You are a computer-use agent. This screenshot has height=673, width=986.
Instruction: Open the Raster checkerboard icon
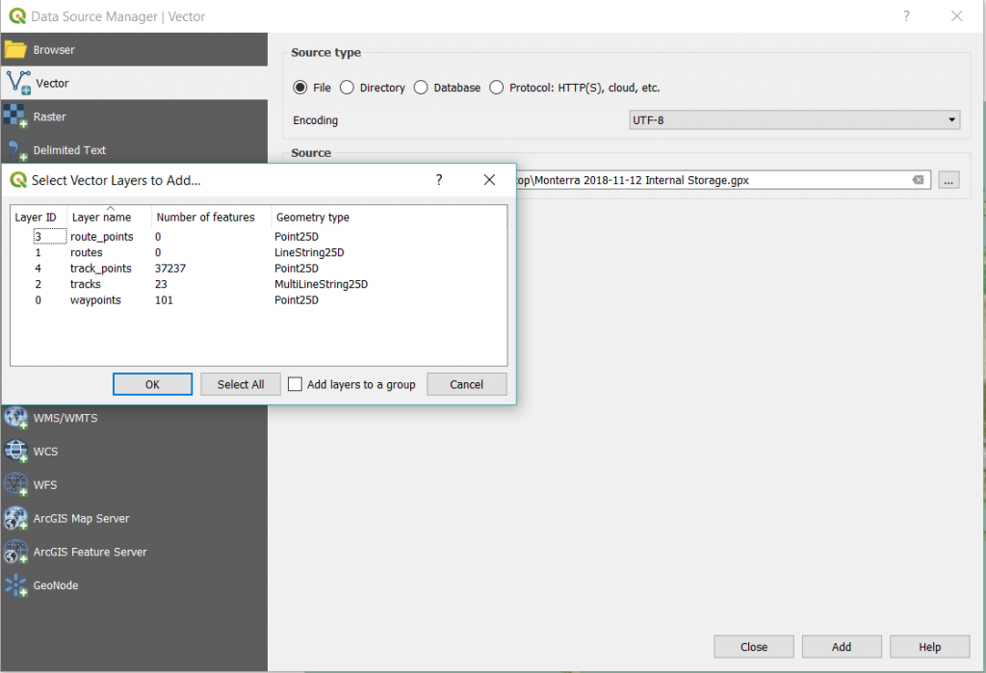click(15, 116)
